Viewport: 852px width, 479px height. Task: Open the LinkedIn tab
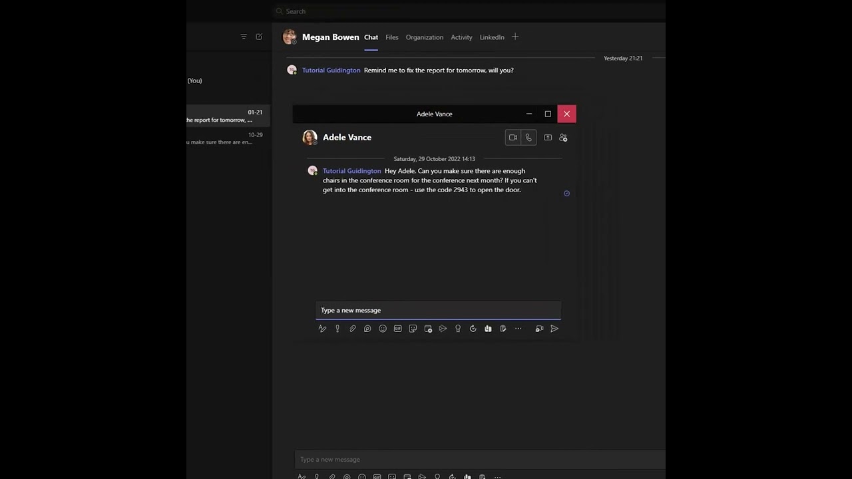pos(492,37)
